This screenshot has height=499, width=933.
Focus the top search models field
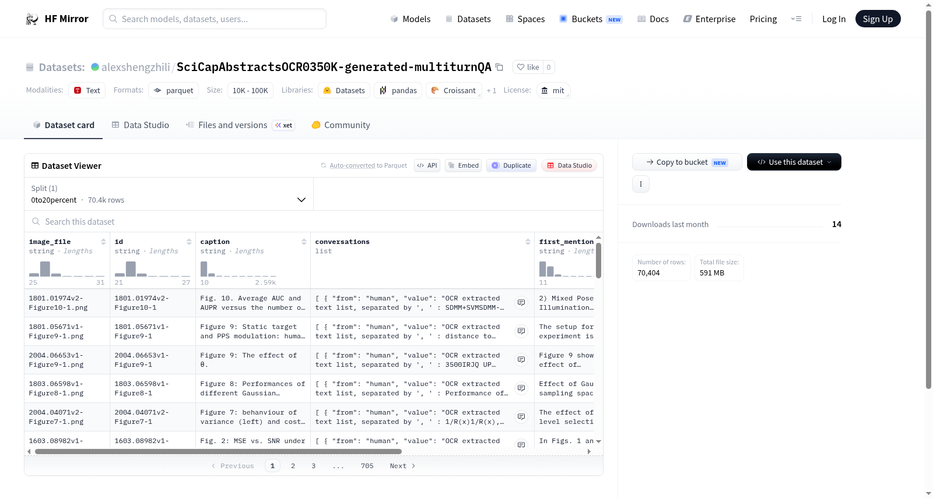point(215,19)
